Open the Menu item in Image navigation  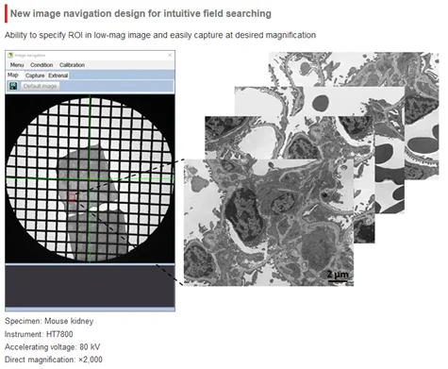[x=17, y=65]
